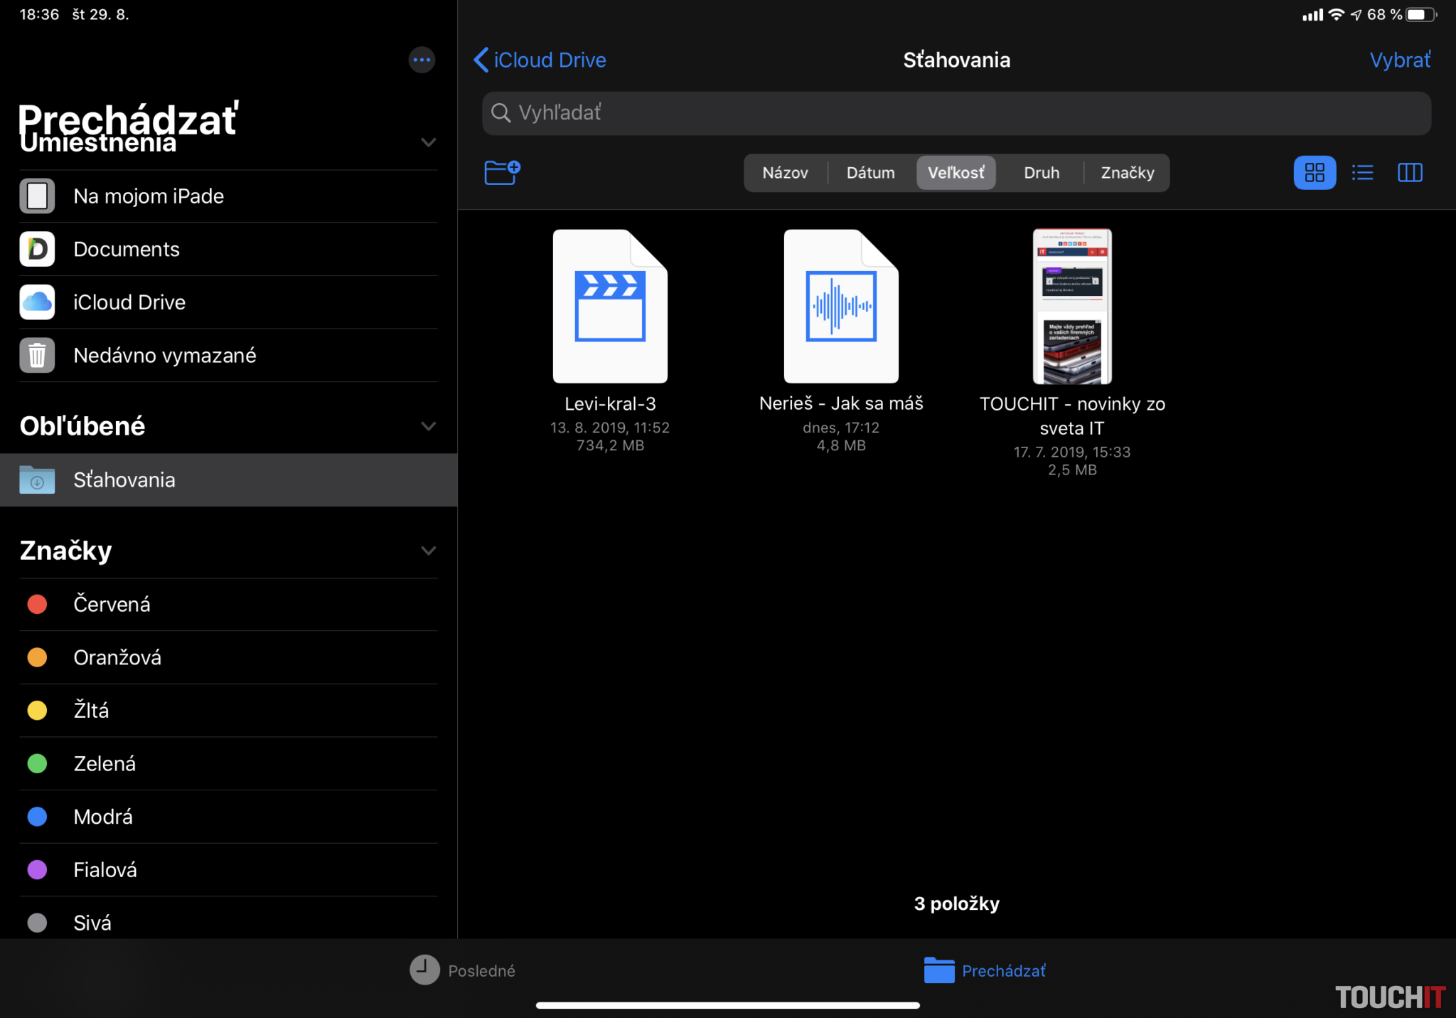Tap the Vybrať button
This screenshot has width=1456, height=1018.
[x=1399, y=60]
